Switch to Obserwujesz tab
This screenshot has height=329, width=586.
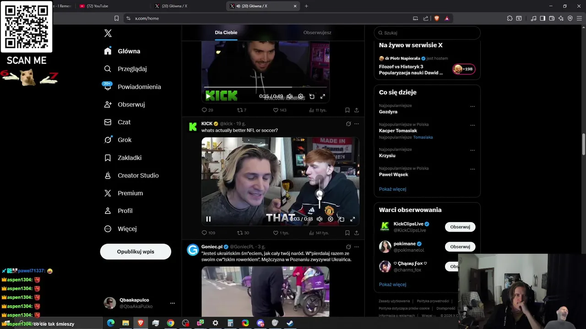click(x=317, y=33)
